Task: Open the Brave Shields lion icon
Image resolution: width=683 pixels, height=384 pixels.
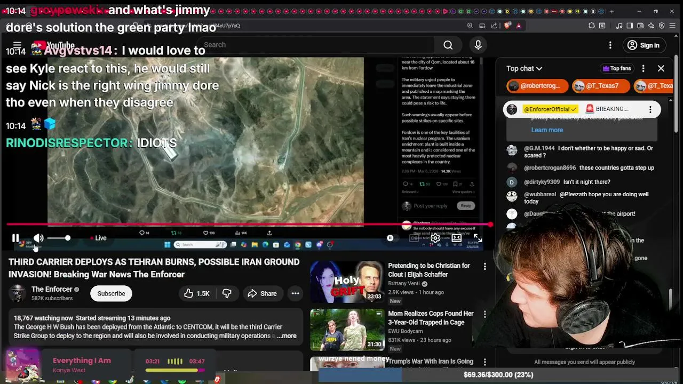Action: click(x=507, y=26)
